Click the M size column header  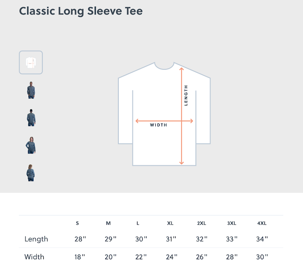click(108, 223)
